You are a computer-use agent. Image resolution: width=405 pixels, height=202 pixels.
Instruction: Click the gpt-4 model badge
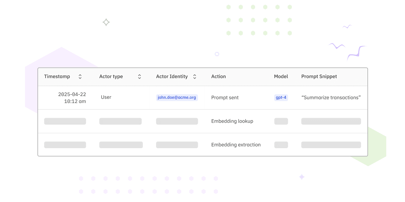[281, 98]
